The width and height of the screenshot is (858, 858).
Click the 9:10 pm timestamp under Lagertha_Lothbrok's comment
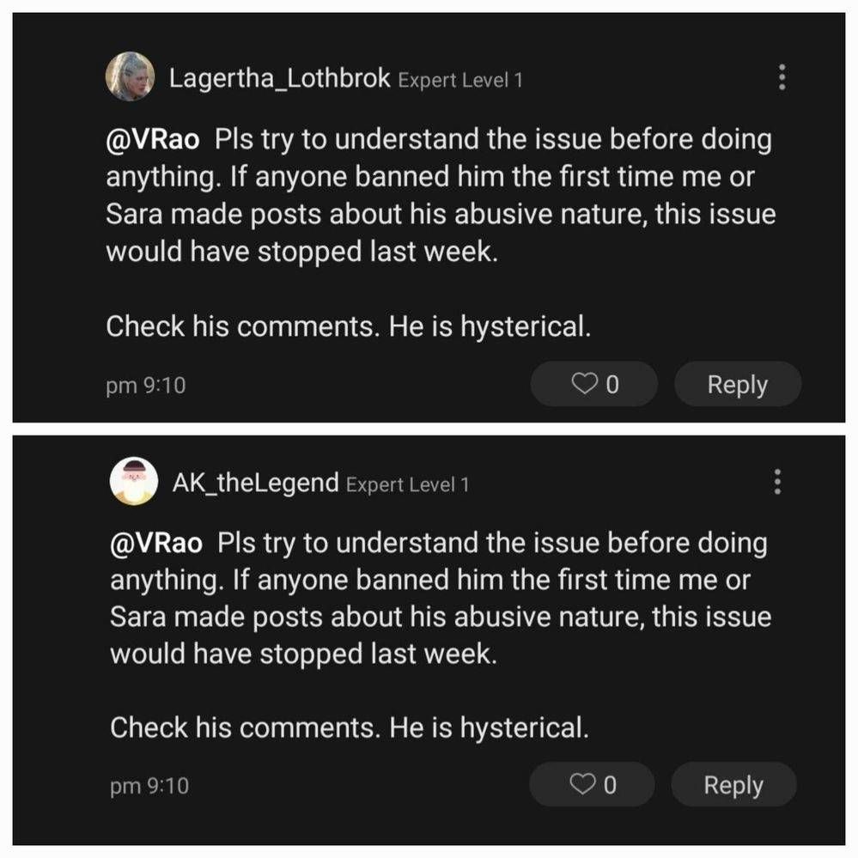(146, 386)
